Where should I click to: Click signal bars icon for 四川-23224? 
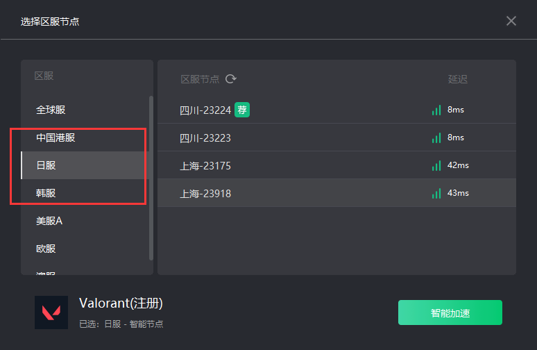pyautogui.click(x=436, y=110)
